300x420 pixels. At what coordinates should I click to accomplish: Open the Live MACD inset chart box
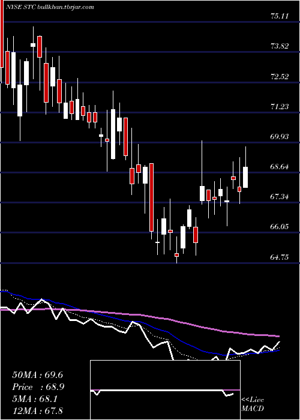click(x=165, y=390)
